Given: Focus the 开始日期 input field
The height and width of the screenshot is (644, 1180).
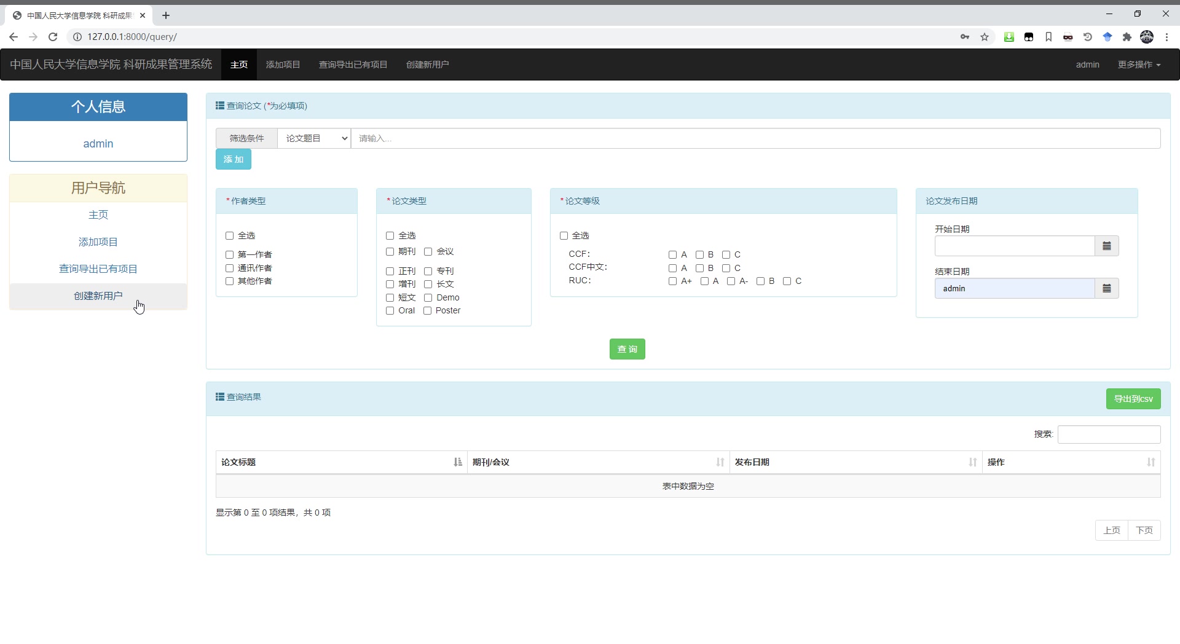Looking at the screenshot, I should (x=1015, y=246).
